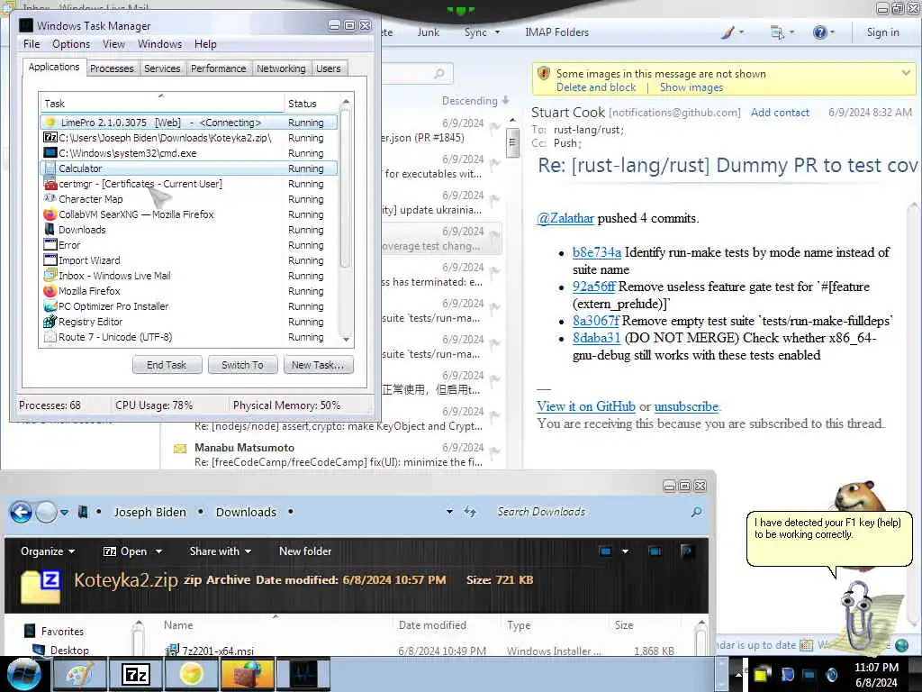Screen dimensions: 922x692
Task: Switch to the Services tab
Action: [162, 68]
